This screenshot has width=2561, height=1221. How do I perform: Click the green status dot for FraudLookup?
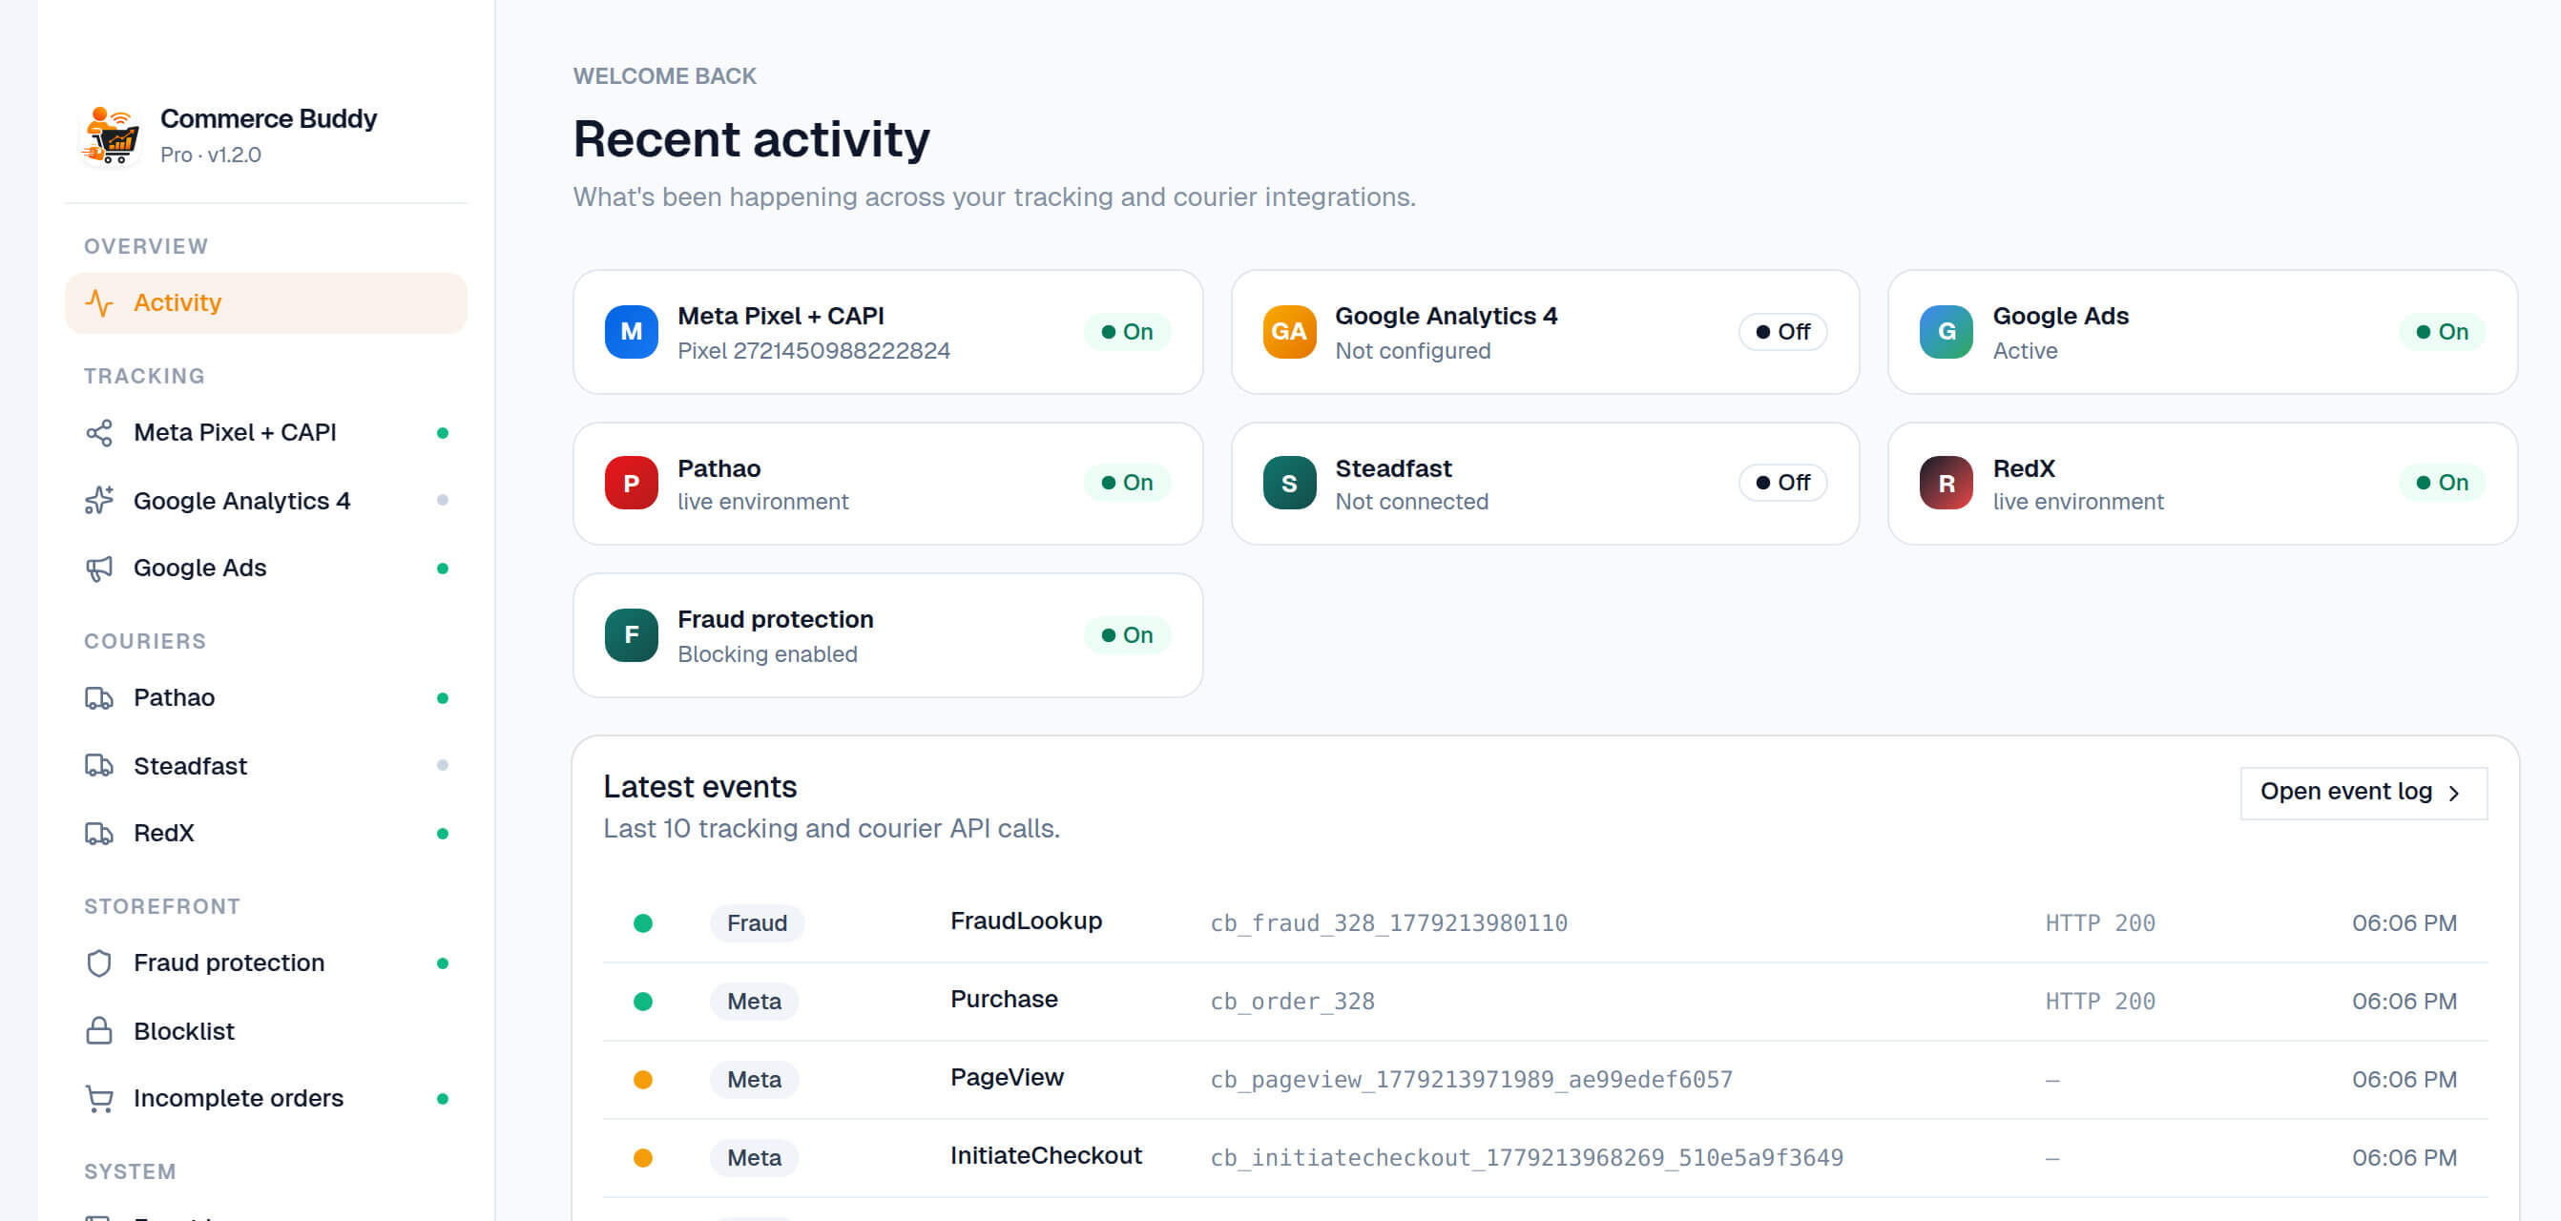(x=642, y=922)
